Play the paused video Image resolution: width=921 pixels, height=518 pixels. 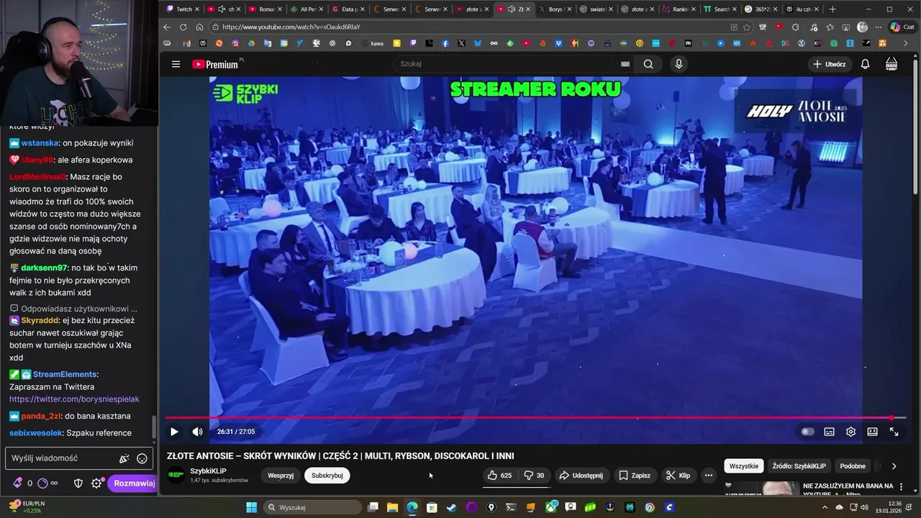(x=174, y=432)
